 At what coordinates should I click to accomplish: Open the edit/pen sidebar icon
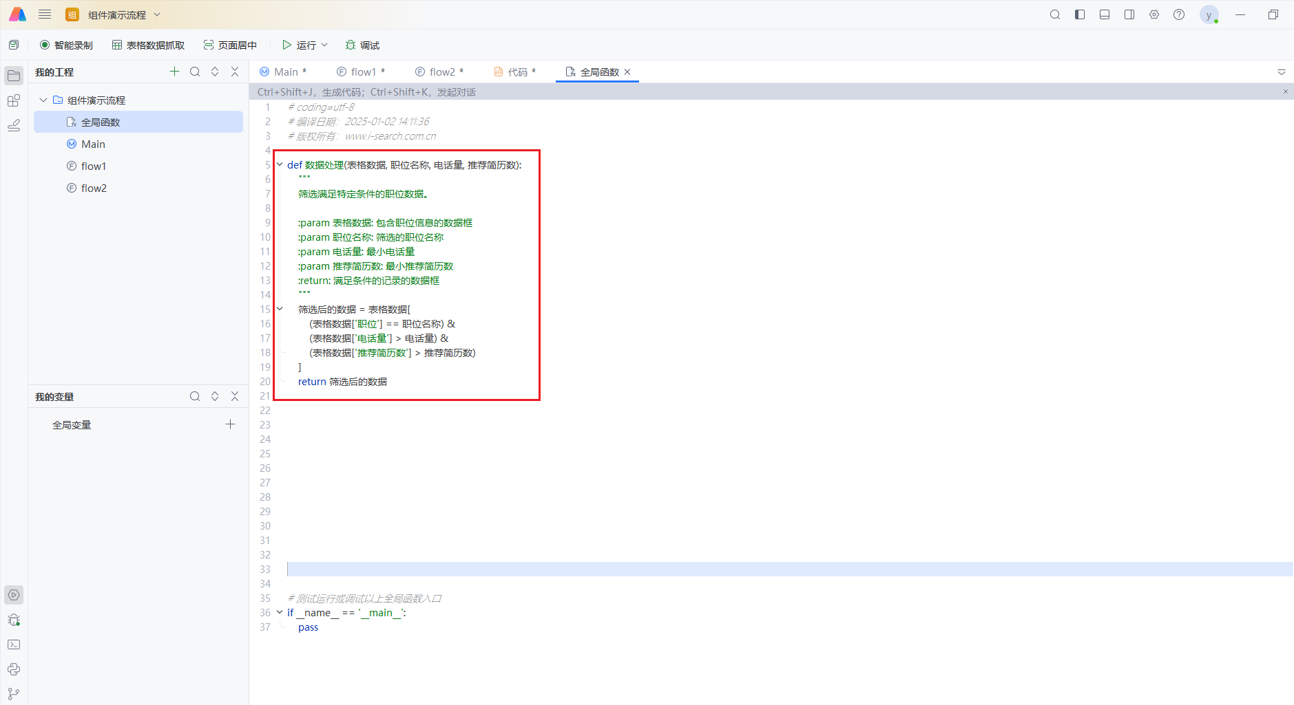(14, 125)
